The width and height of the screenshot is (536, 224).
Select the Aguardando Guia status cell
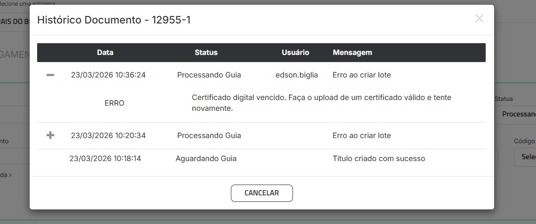(206, 159)
